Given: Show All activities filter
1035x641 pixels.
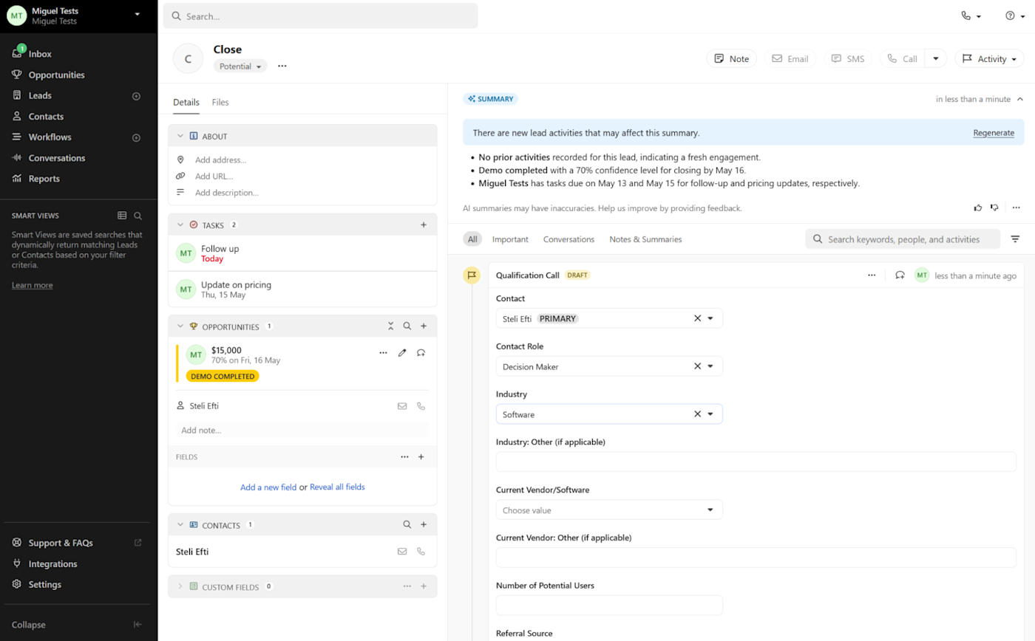Looking at the screenshot, I should coord(472,239).
